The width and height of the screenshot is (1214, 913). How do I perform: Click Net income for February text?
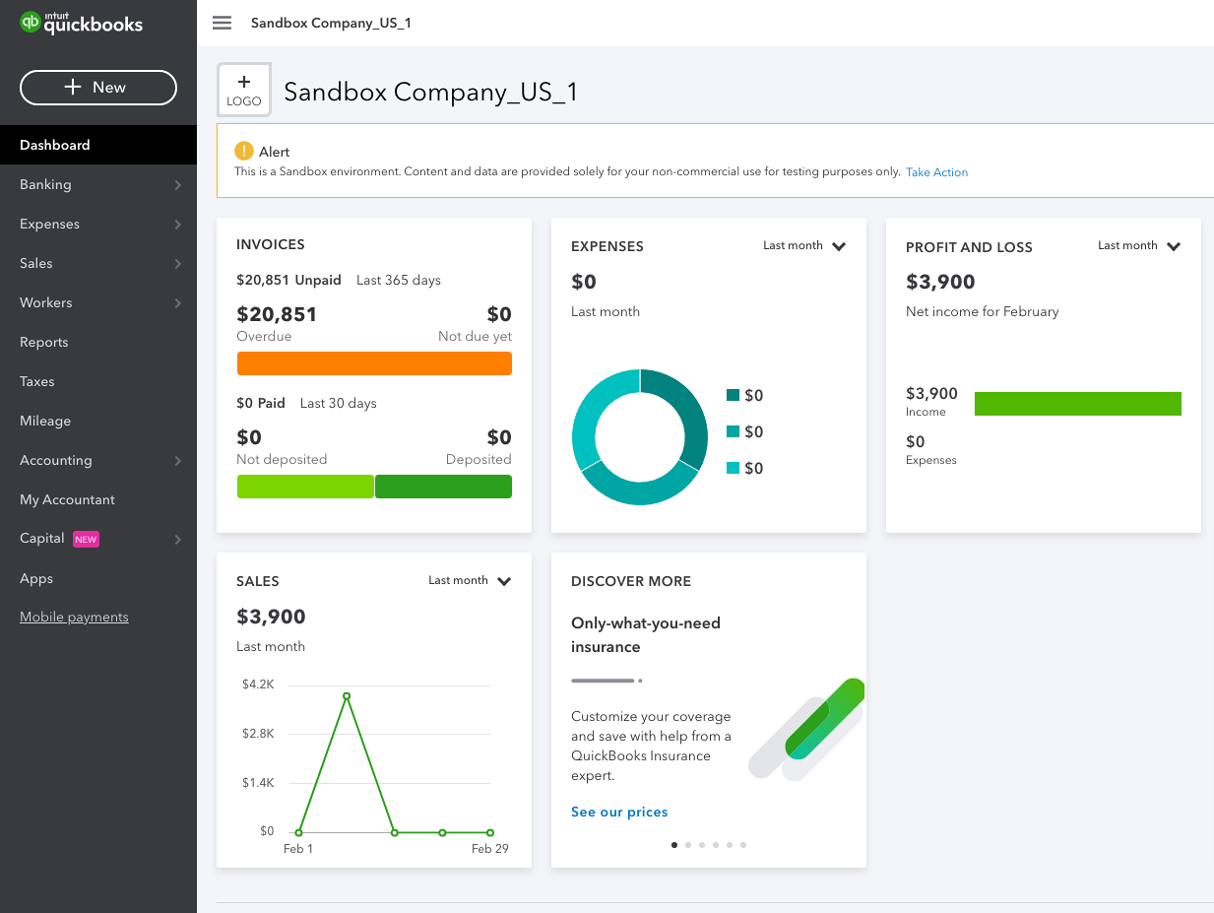983,312
